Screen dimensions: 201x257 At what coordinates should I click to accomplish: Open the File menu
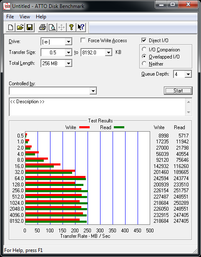pyautogui.click(x=10, y=17)
